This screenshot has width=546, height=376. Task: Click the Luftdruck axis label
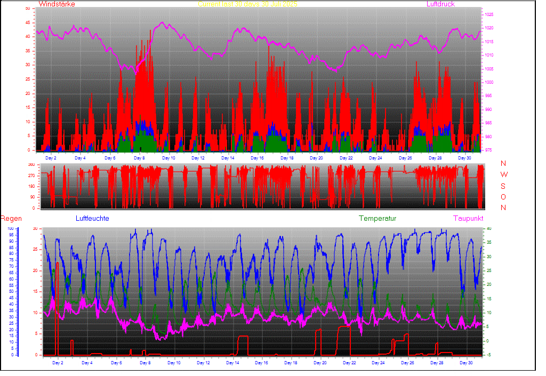[440, 4]
